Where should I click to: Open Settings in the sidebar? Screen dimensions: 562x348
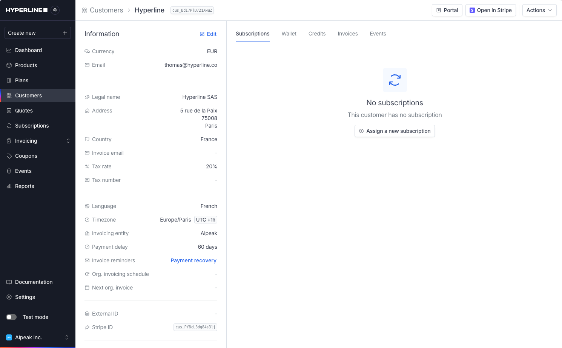point(38,297)
